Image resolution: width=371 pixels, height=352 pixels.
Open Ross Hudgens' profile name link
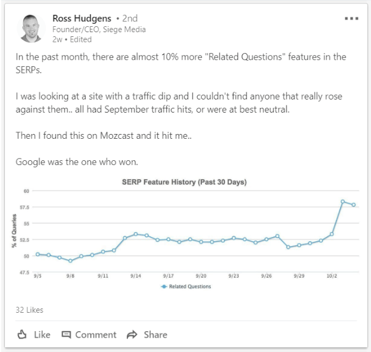(83, 18)
